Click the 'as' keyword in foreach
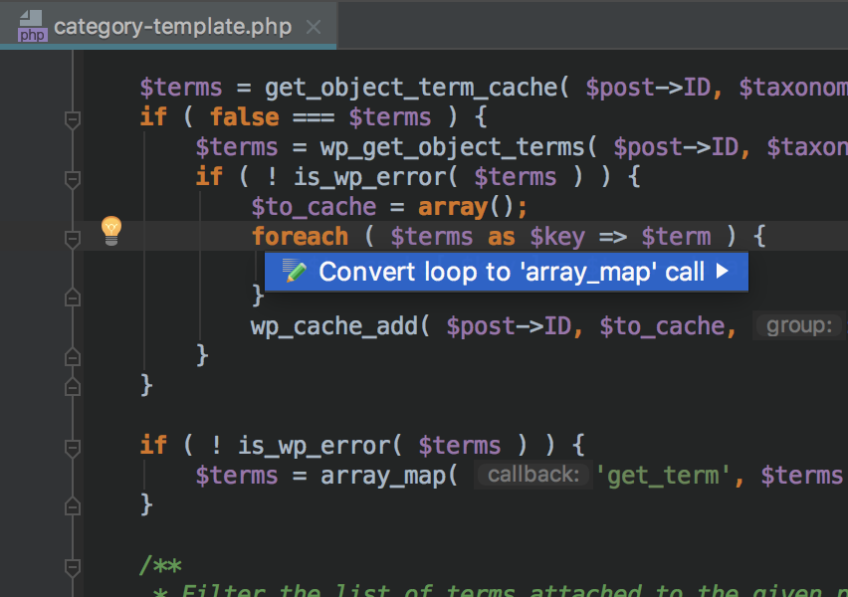The width and height of the screenshot is (848, 597). tap(502, 238)
